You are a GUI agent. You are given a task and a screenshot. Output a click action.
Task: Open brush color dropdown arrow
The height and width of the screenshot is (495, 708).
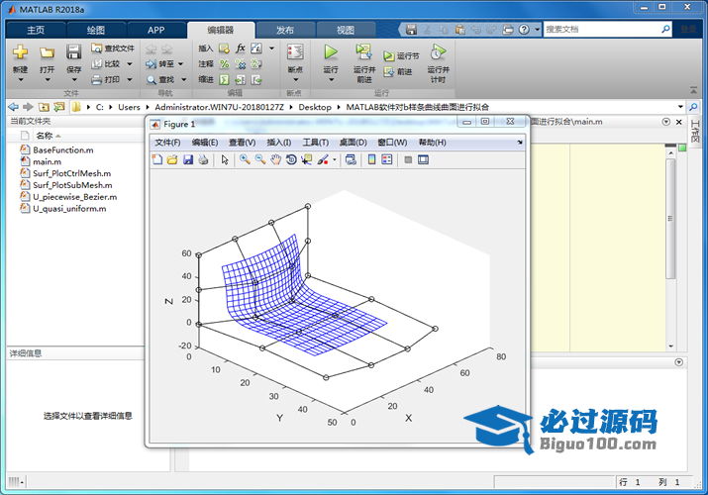click(334, 159)
